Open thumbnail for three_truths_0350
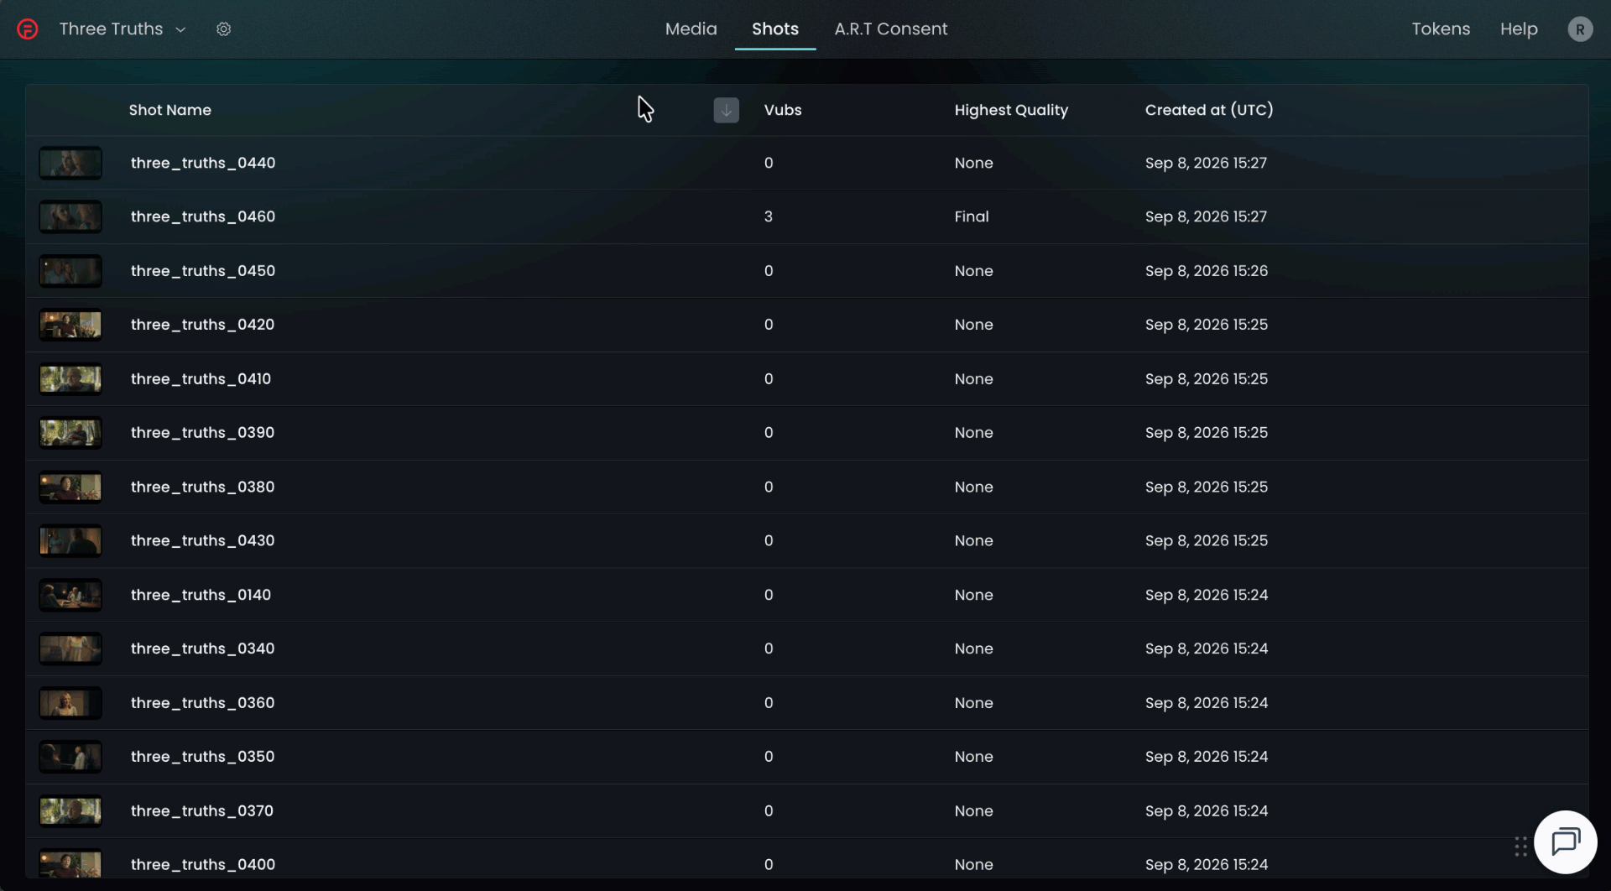This screenshot has height=891, width=1611. 70,757
